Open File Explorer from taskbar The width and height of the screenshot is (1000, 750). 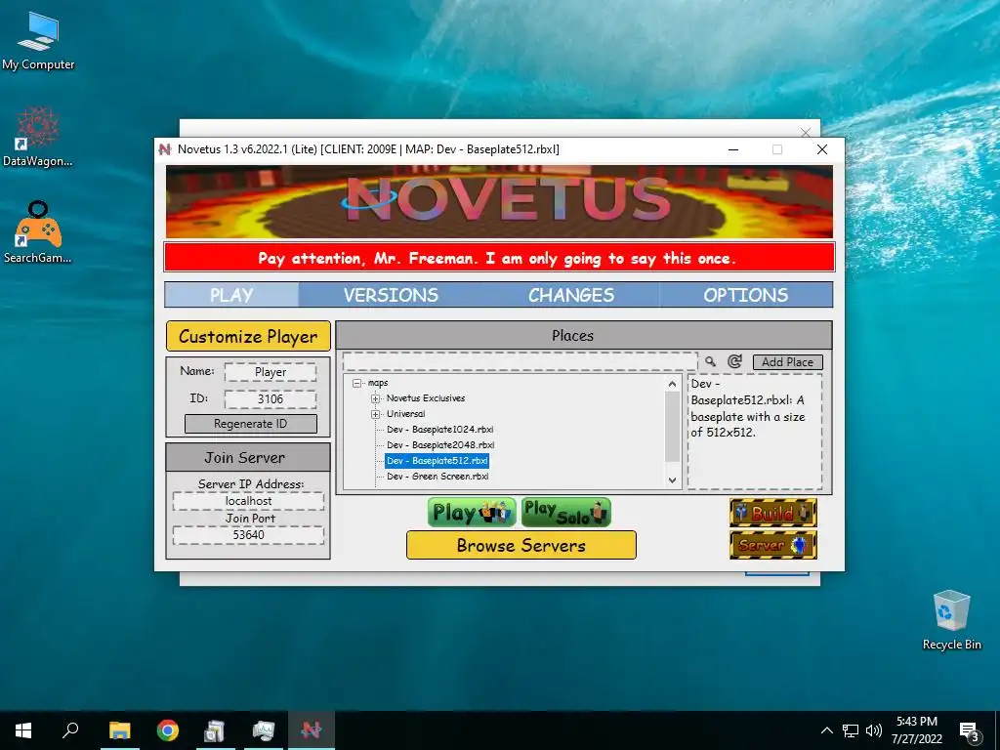pyautogui.click(x=119, y=730)
